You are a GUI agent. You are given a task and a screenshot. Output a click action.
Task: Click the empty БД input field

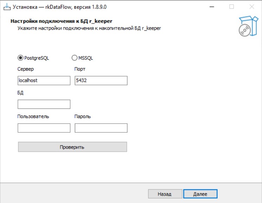point(44,104)
